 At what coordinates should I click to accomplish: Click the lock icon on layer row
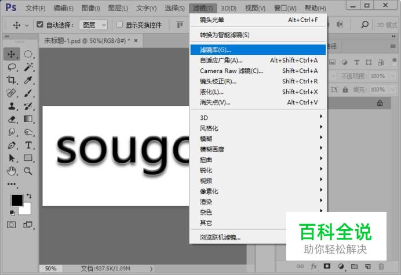click(380, 103)
